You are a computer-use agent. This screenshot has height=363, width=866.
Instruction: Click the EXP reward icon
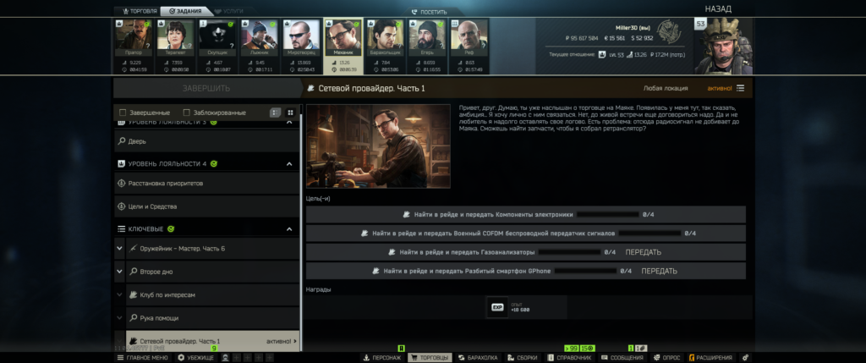497,307
